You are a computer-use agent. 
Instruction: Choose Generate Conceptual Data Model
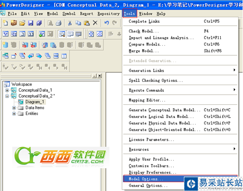(180, 110)
